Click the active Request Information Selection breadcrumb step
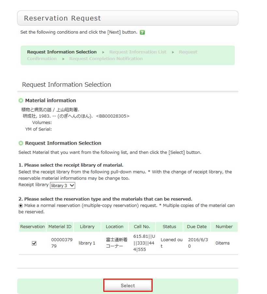 pos(62,52)
